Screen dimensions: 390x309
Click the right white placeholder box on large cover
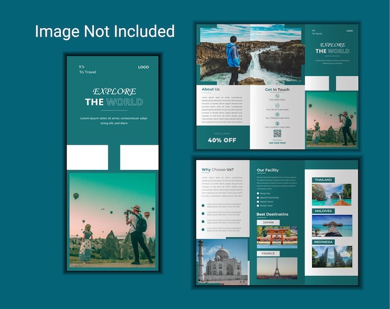pyautogui.click(x=140, y=157)
